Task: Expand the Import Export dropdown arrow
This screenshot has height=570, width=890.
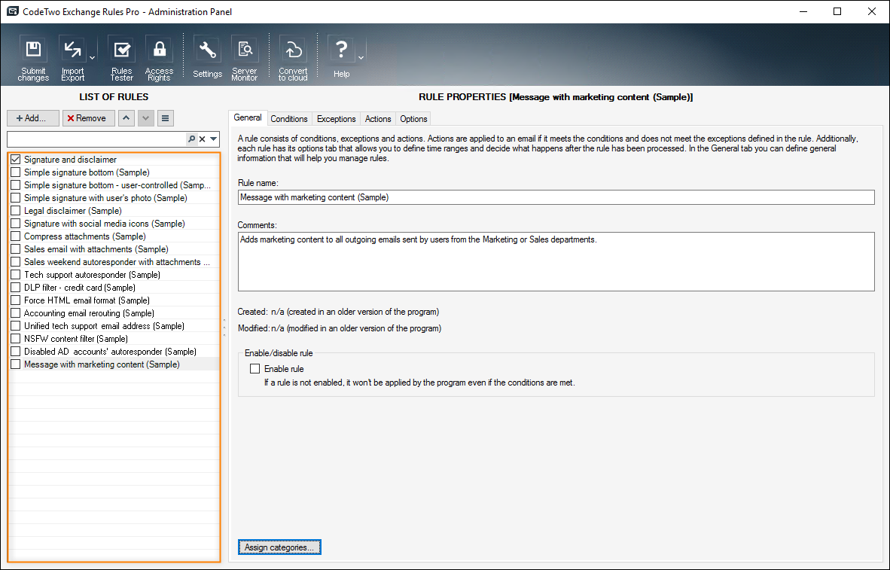Action: coord(92,58)
